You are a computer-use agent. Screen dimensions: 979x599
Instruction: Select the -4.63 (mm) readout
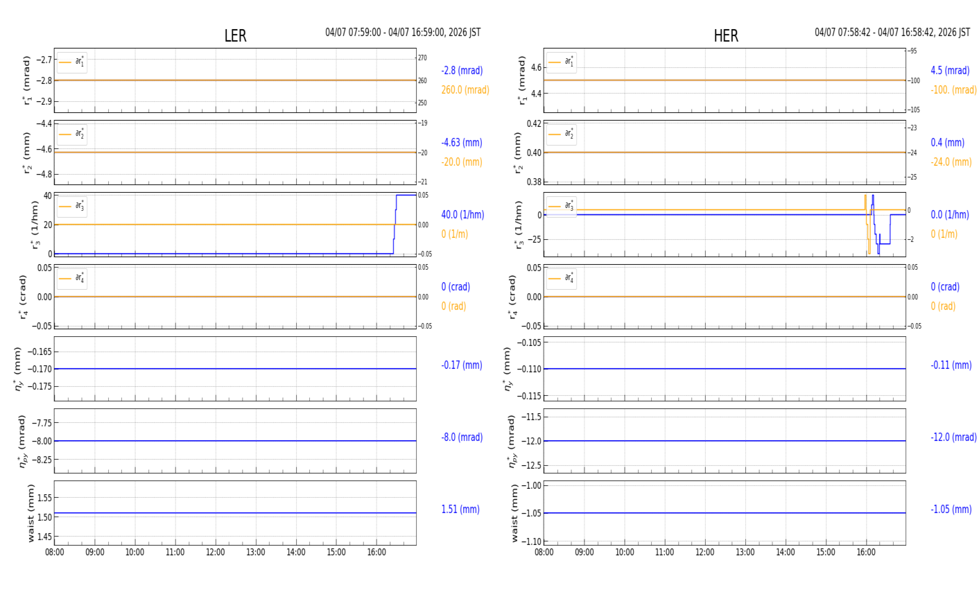click(x=462, y=143)
